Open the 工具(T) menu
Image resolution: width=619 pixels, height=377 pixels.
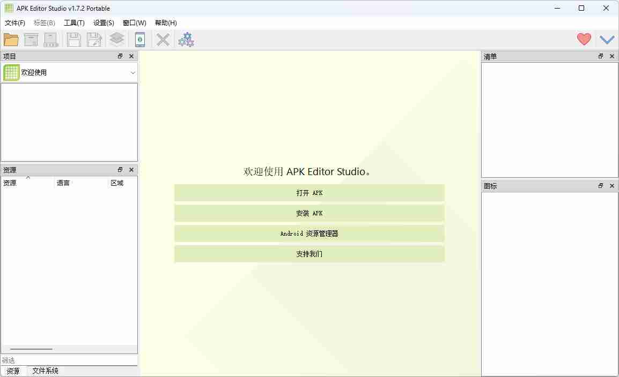click(x=74, y=22)
